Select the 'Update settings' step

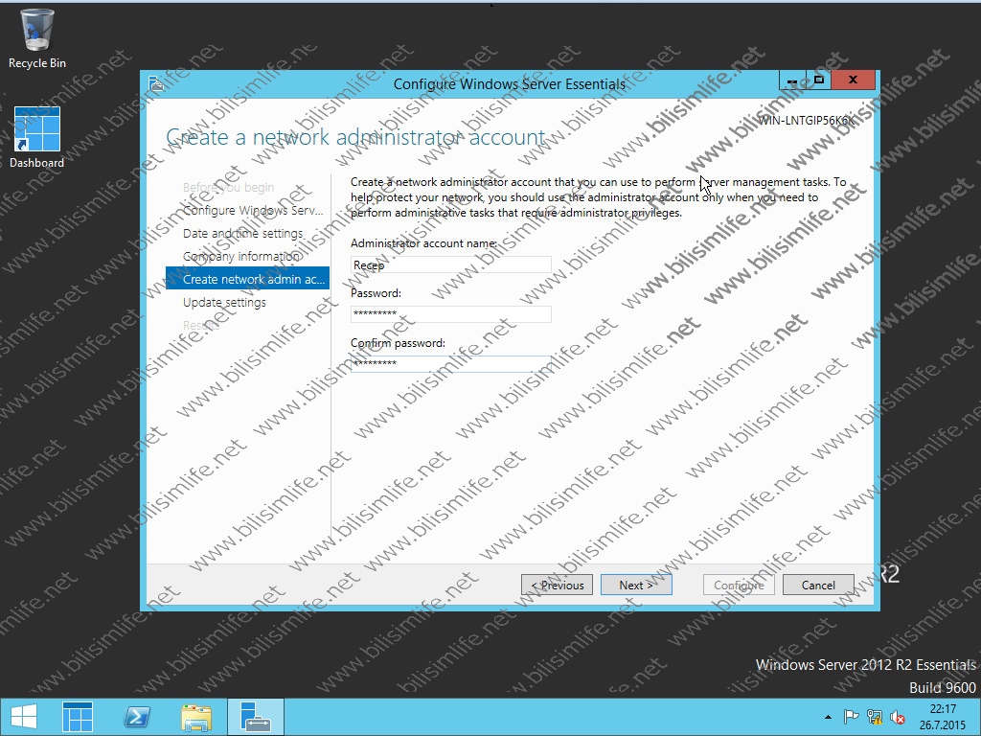[x=224, y=302]
